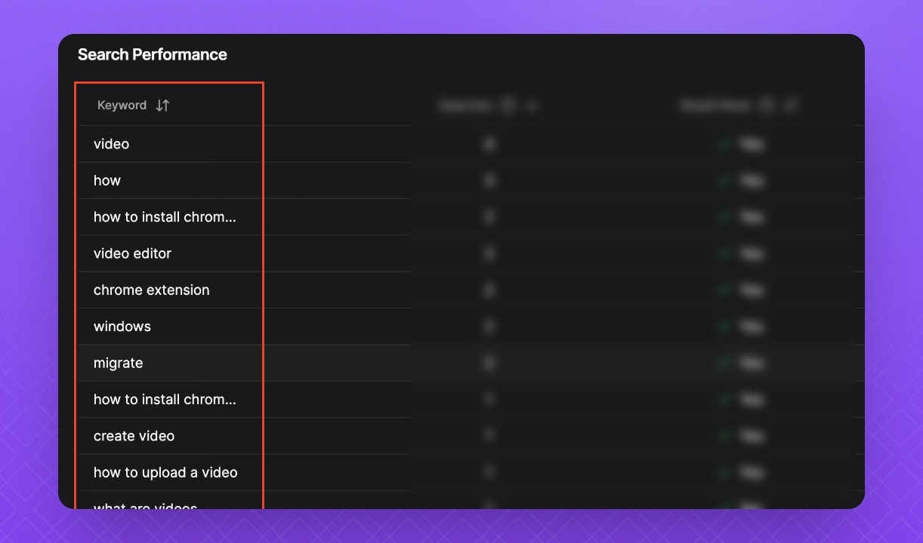923x543 pixels.
Task: Click the info icon in the middle column header
Action: coord(508,106)
